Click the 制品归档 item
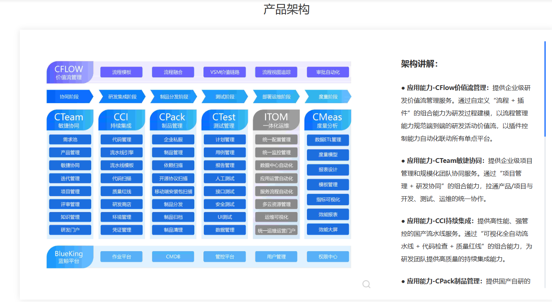The height and width of the screenshot is (302, 552). coord(173,217)
